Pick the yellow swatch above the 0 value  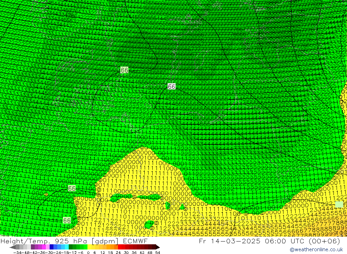89,247
